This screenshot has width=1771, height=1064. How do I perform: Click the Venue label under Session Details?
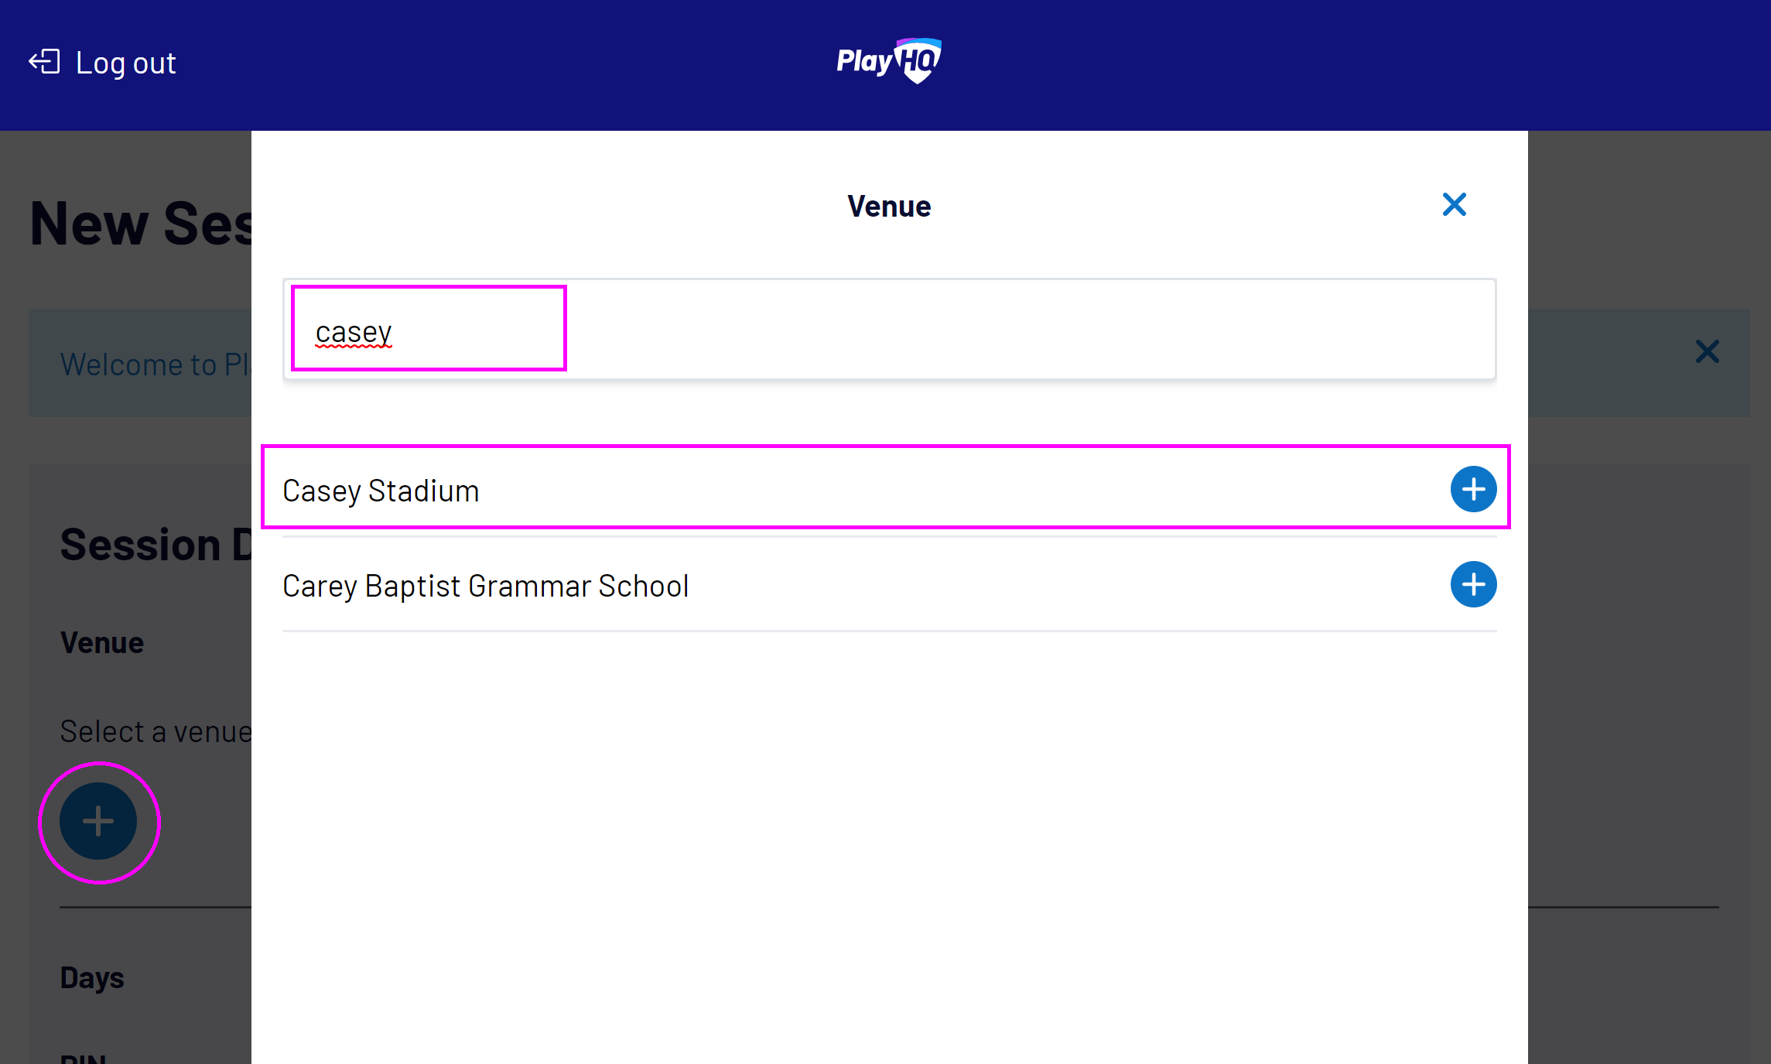tap(102, 643)
